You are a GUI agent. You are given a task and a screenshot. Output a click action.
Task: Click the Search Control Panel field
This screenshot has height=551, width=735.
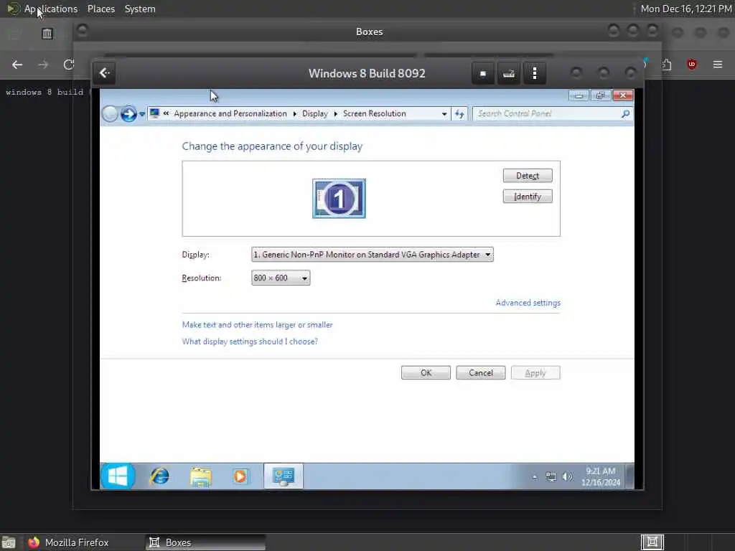click(x=553, y=113)
